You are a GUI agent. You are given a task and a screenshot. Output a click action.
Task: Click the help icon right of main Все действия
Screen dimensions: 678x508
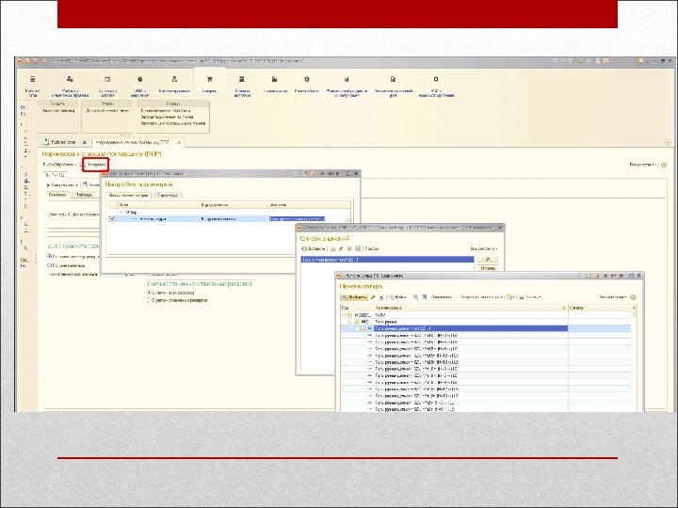coord(664,165)
